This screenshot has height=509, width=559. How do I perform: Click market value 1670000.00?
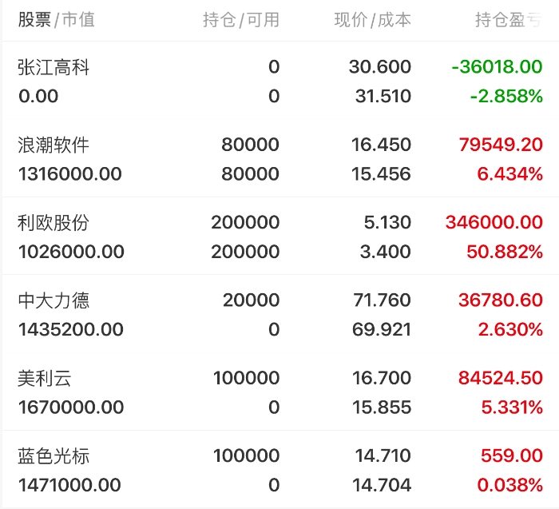tap(71, 408)
